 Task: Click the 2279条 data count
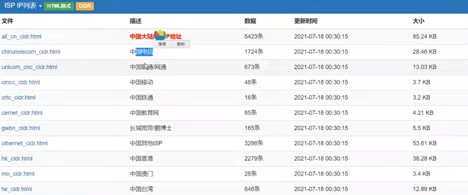[x=254, y=159]
